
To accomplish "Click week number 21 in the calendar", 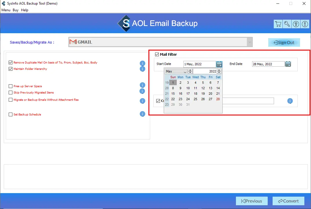I will tap(167, 94).
